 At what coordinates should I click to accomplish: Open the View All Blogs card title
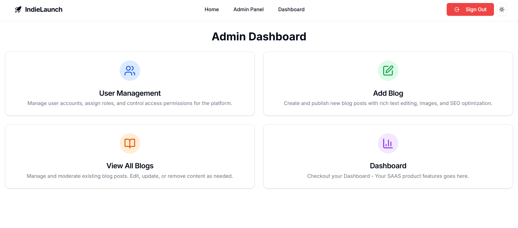click(130, 166)
